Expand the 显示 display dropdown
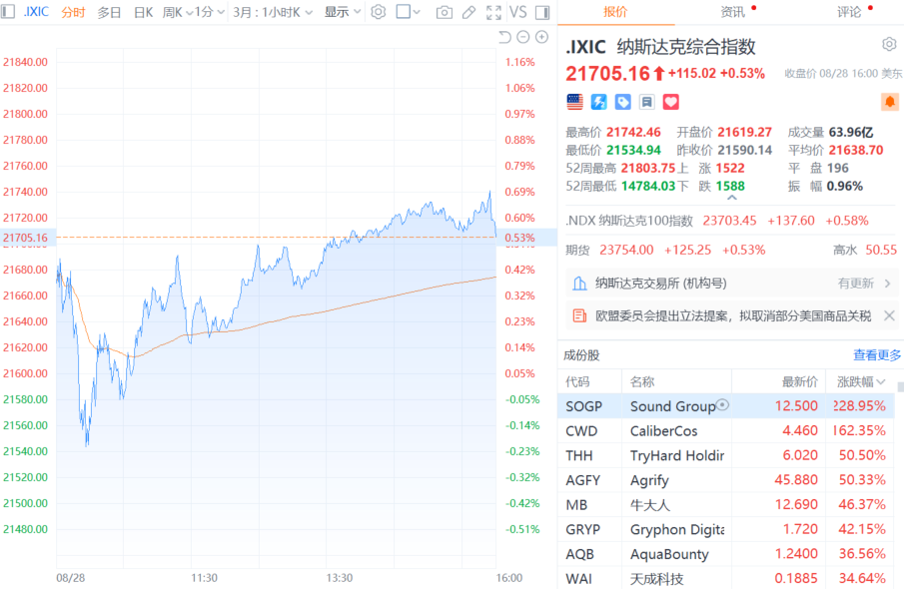Image resolution: width=904 pixels, height=589 pixels. [343, 12]
